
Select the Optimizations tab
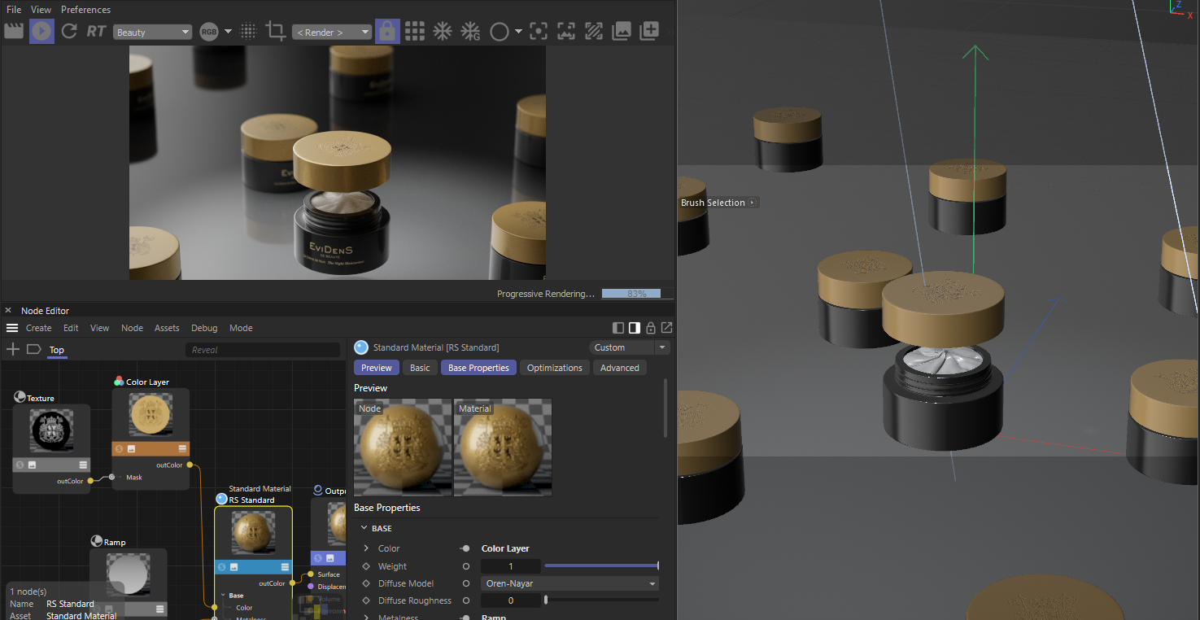[x=554, y=368]
